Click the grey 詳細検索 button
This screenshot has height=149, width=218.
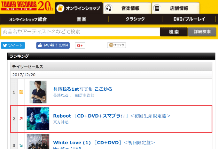click(202, 32)
